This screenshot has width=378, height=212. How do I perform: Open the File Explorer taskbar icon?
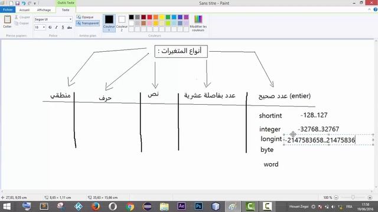(x=164, y=207)
